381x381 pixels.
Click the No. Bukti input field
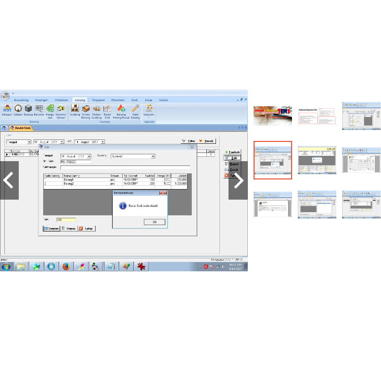[76, 162]
